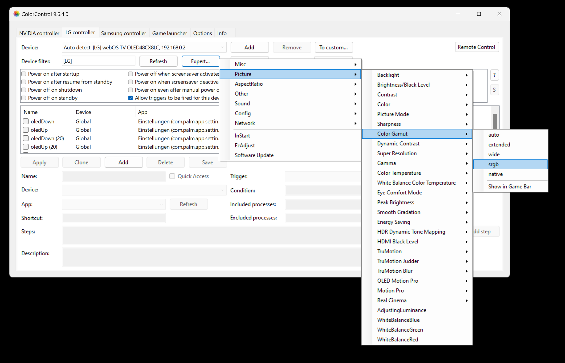Click the Add preset button beside Clone
The image size is (565, 363).
123,162
